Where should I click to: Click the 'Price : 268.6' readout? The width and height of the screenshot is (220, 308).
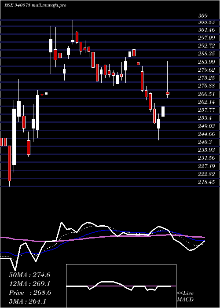pos(30,293)
